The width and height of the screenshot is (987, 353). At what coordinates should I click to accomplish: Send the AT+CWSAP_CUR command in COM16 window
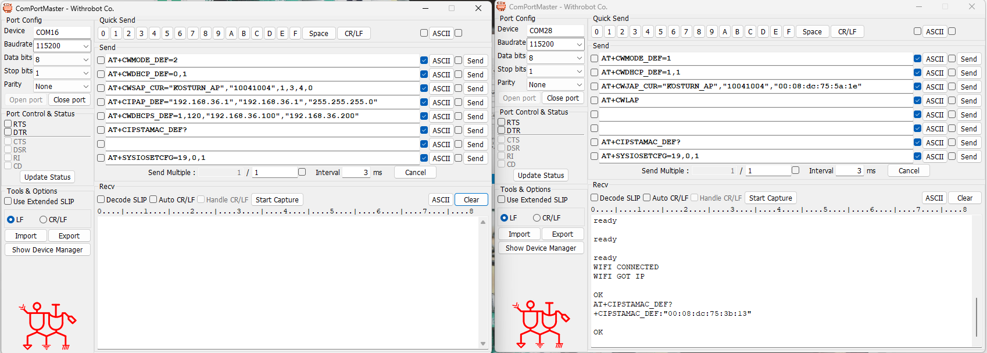tap(475, 88)
